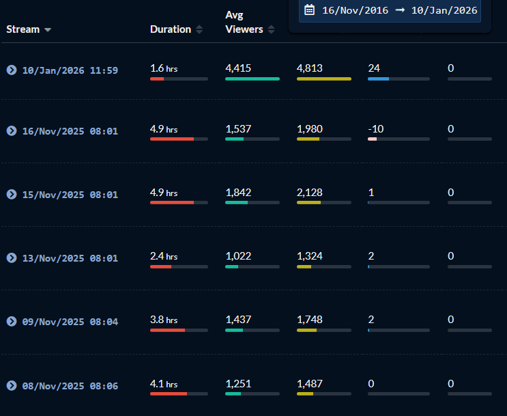This screenshot has height=416, width=507.
Task: Click the Duration sort arrows icon
Action: point(199,29)
